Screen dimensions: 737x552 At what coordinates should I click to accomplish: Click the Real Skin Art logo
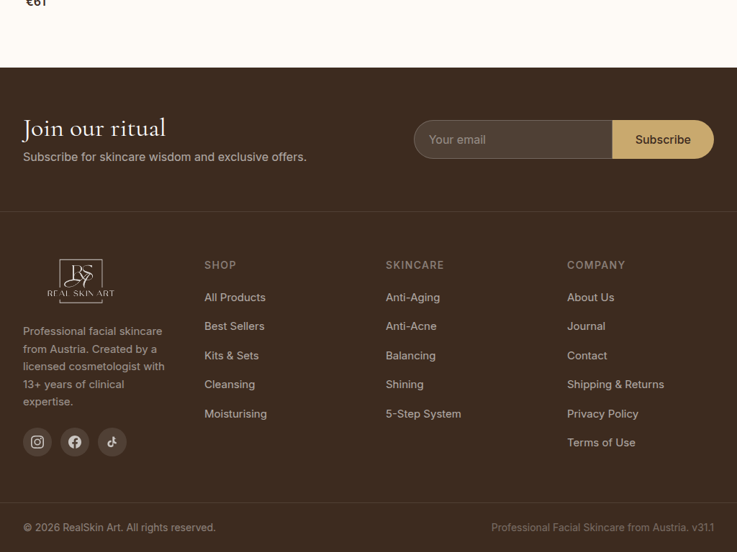(x=80, y=280)
